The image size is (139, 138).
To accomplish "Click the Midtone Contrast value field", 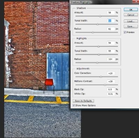I will 111,82.
